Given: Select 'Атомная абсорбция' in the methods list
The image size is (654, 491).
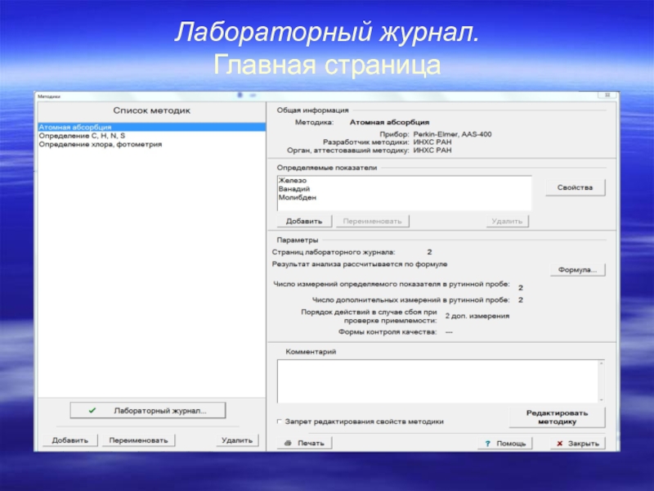Looking at the screenshot, I should point(152,127).
